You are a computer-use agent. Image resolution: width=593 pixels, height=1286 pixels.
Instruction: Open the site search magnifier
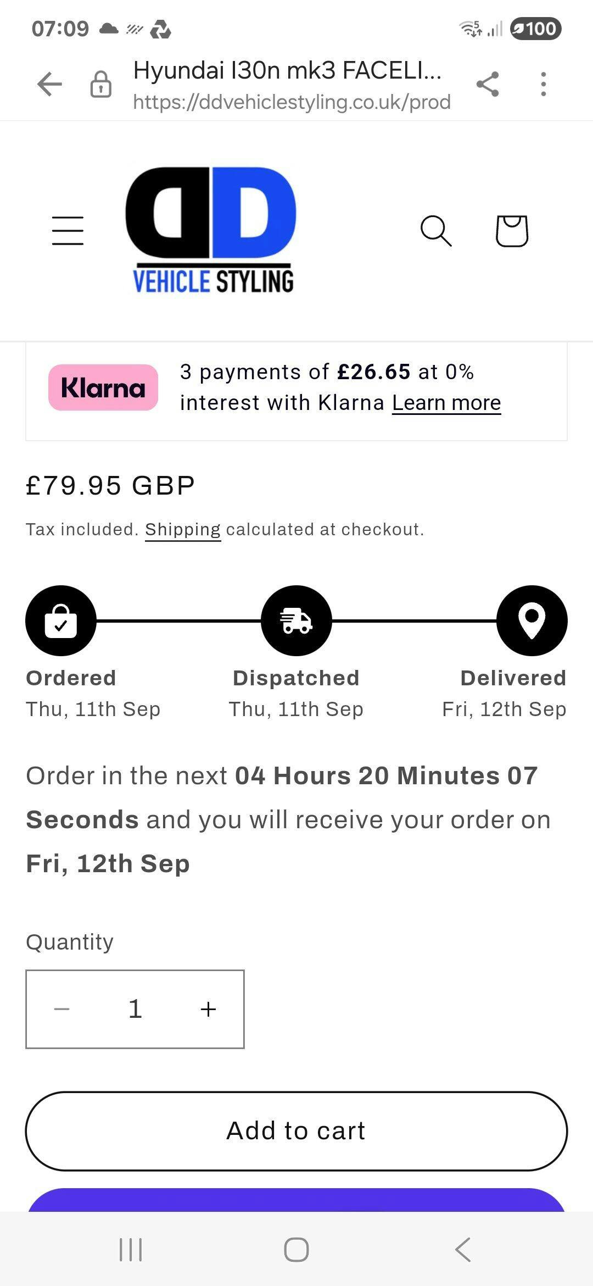pyautogui.click(x=436, y=230)
